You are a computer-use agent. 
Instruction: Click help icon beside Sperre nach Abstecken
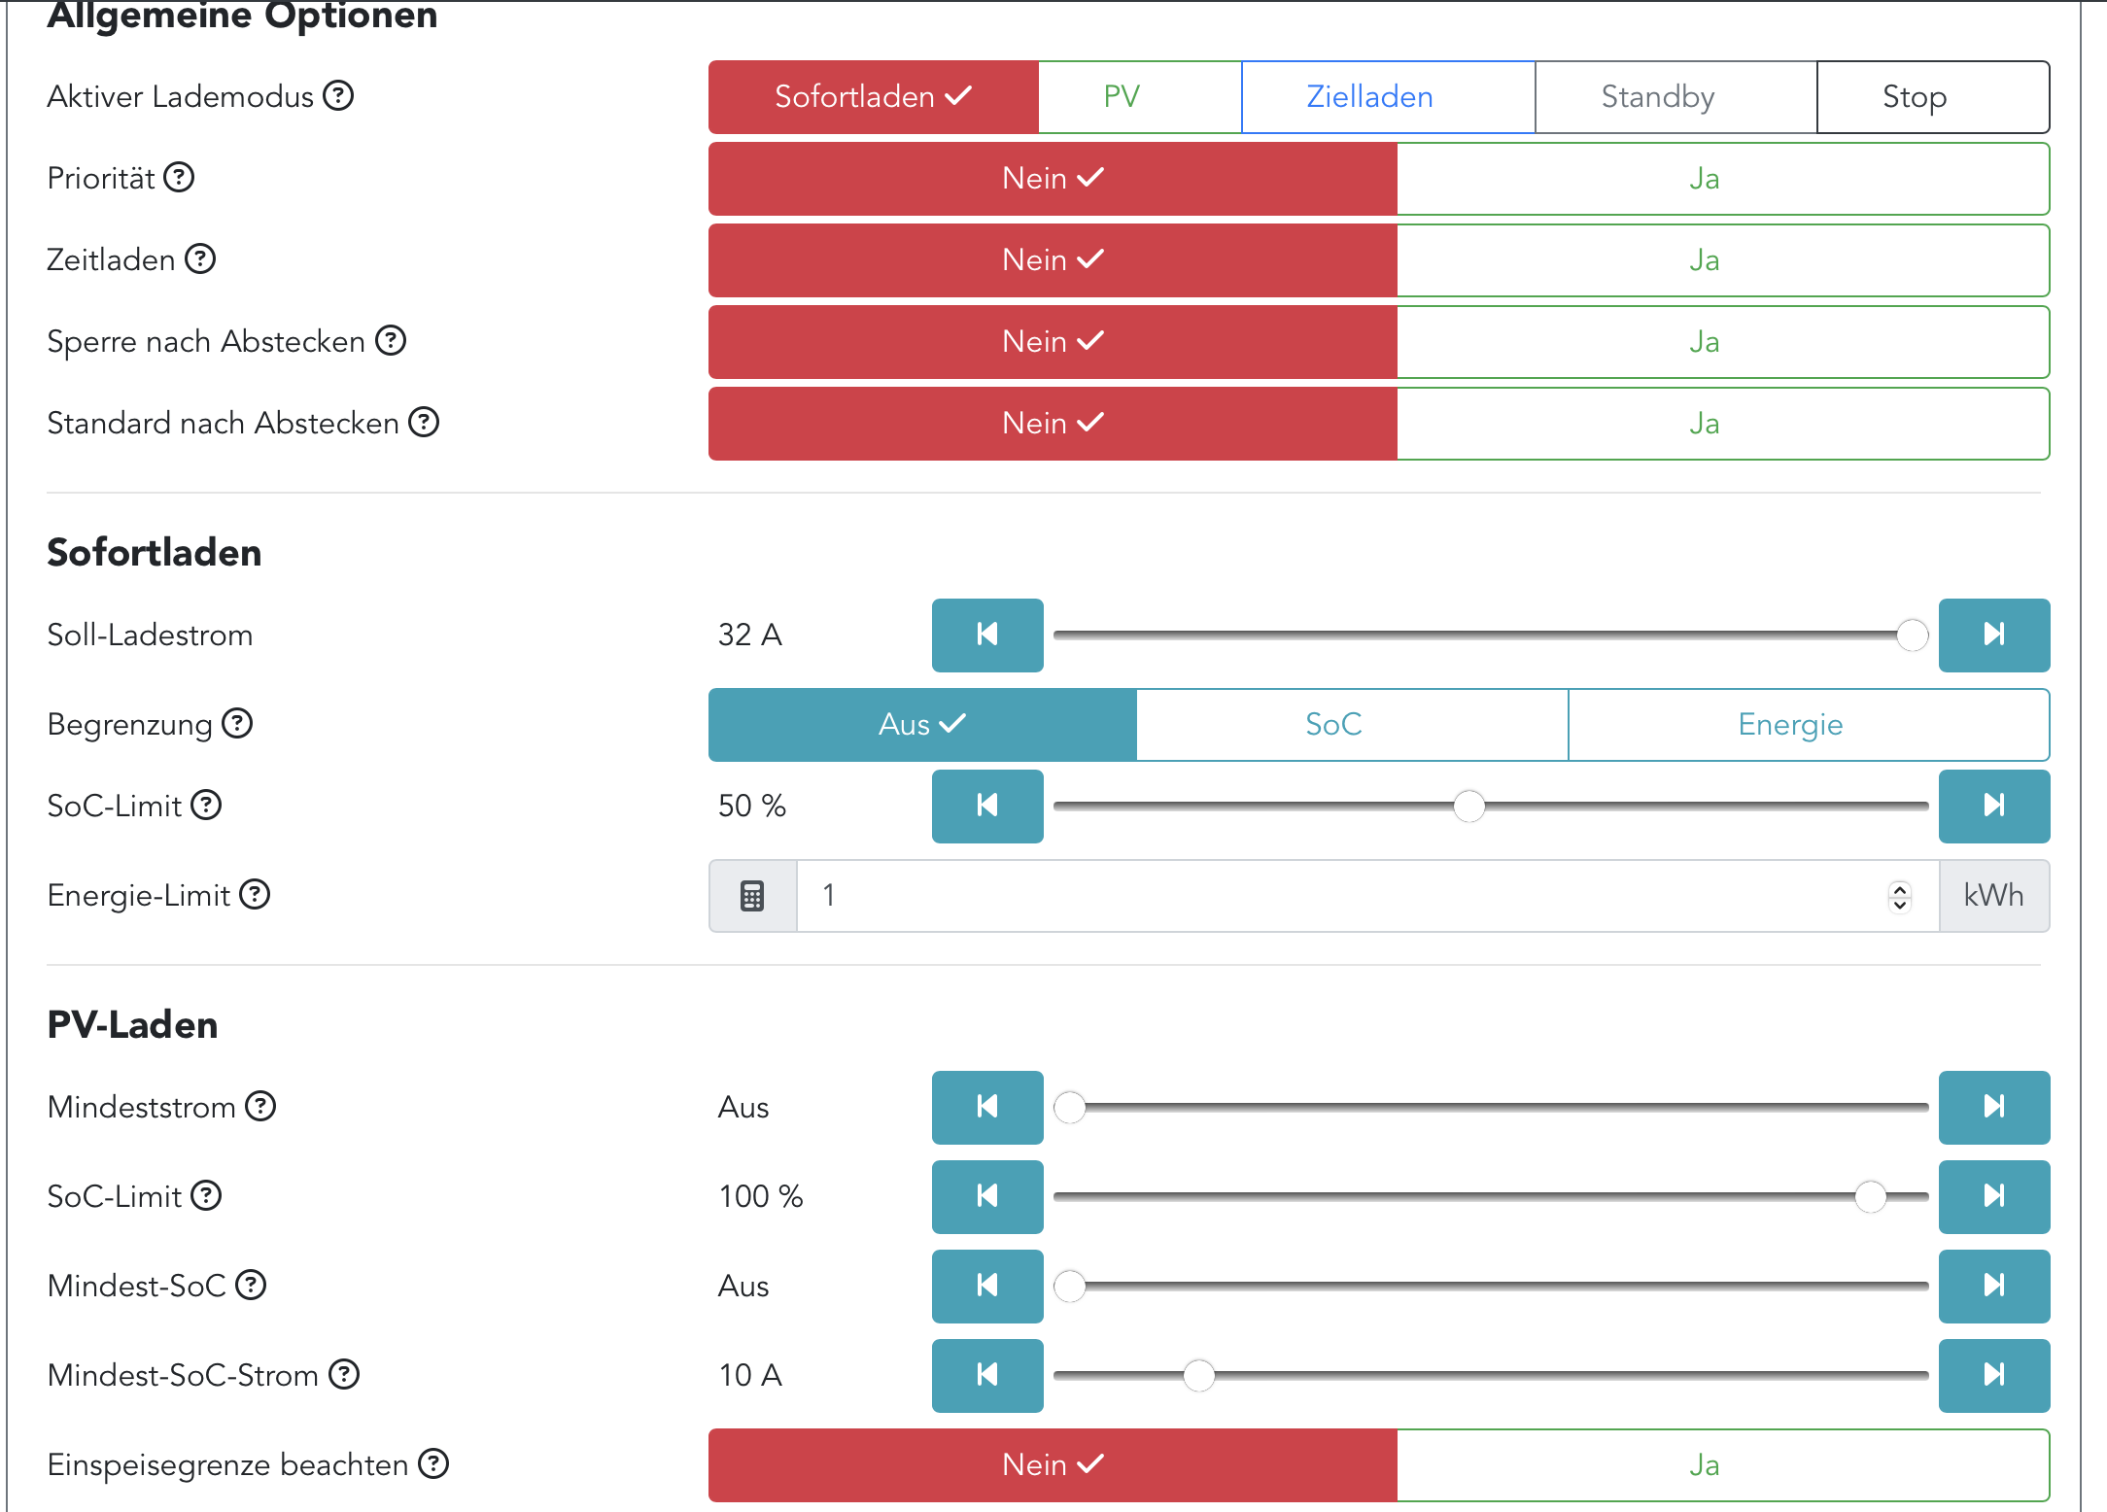pos(391,341)
